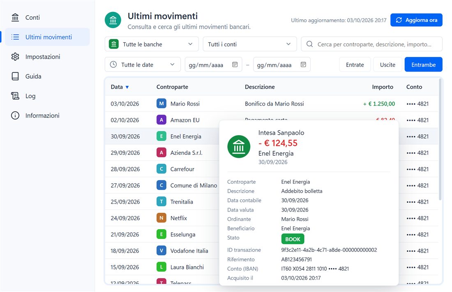Sort by the Data column header
This screenshot has height=292, width=452.
tap(120, 87)
